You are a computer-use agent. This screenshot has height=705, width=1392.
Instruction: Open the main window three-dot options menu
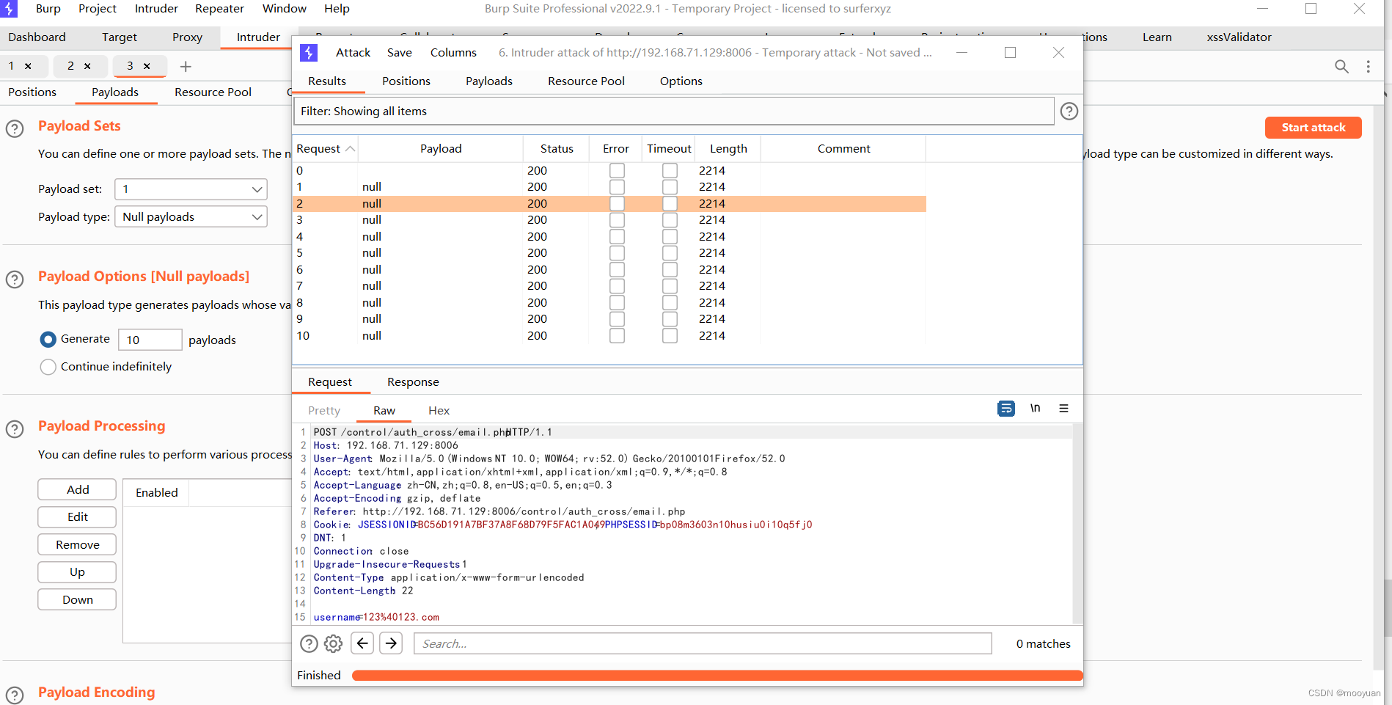pyautogui.click(x=1368, y=66)
